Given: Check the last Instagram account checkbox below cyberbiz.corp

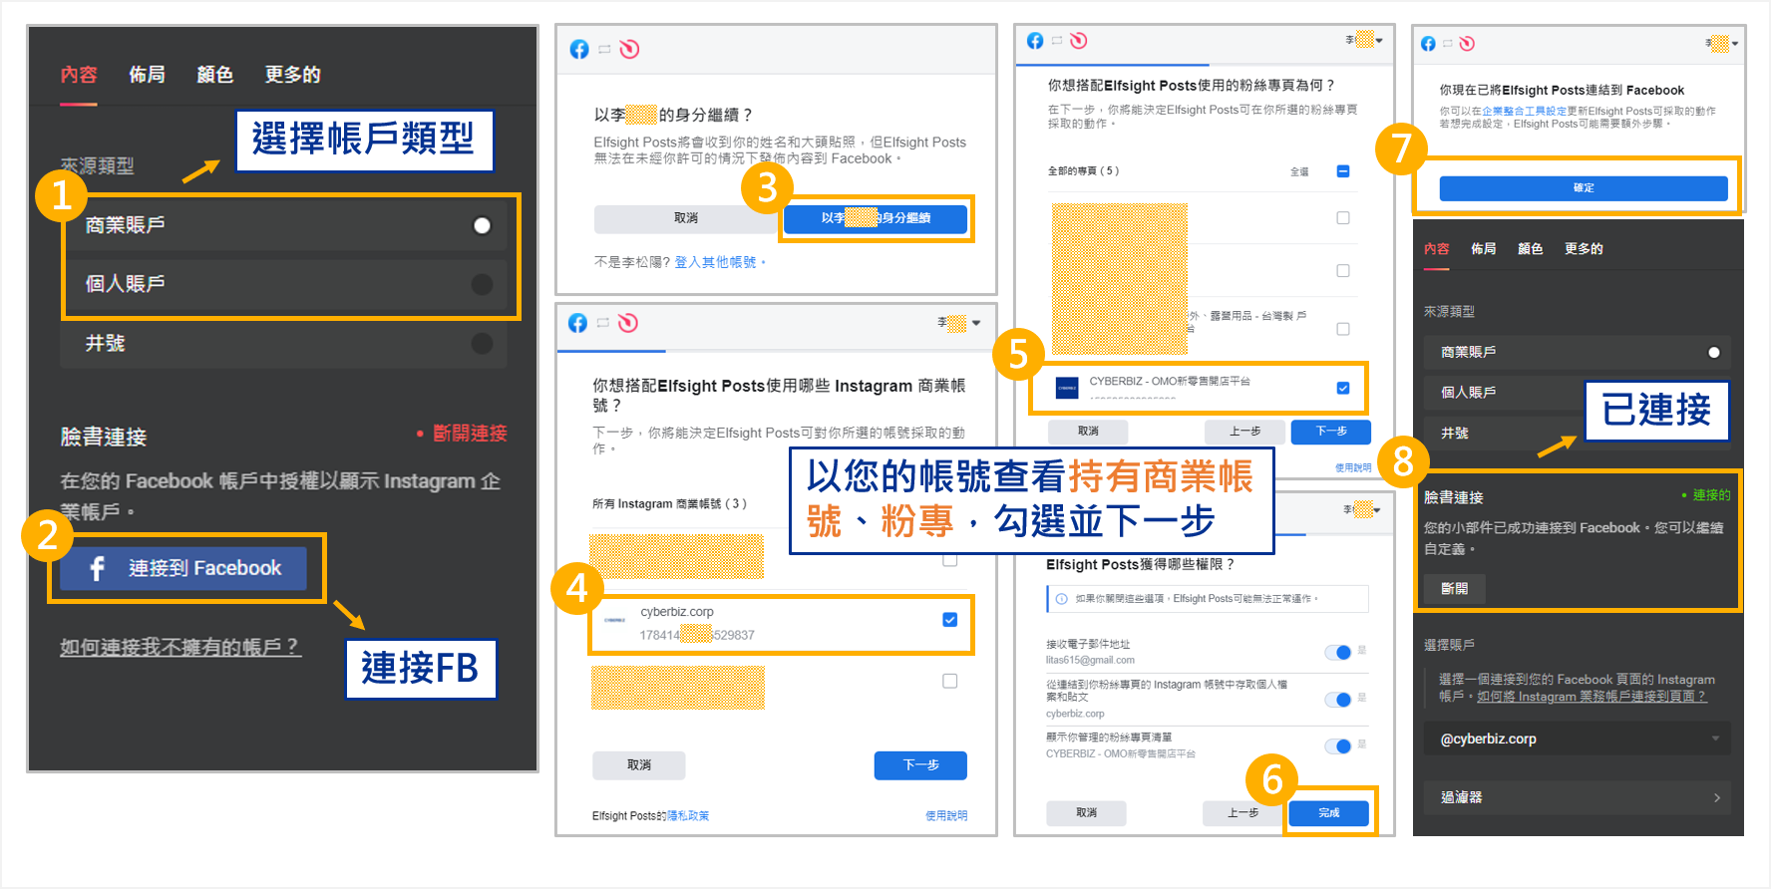Looking at the screenshot, I should 950,681.
